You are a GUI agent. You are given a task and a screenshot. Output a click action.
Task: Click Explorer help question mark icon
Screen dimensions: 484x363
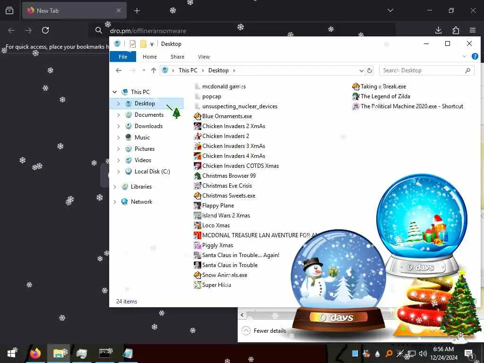pyautogui.click(x=475, y=57)
